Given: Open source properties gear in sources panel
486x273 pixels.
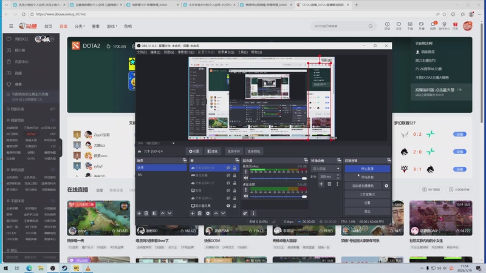Looking at the screenshot, I should (x=208, y=214).
